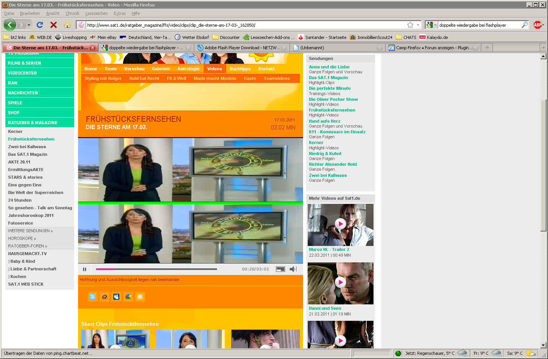Click the search magnifier icon
548x359 pixels.
pyautogui.click(x=524, y=25)
